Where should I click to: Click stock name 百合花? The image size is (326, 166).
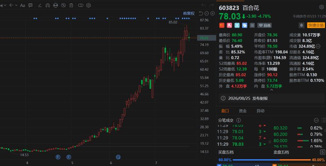click(x=251, y=8)
